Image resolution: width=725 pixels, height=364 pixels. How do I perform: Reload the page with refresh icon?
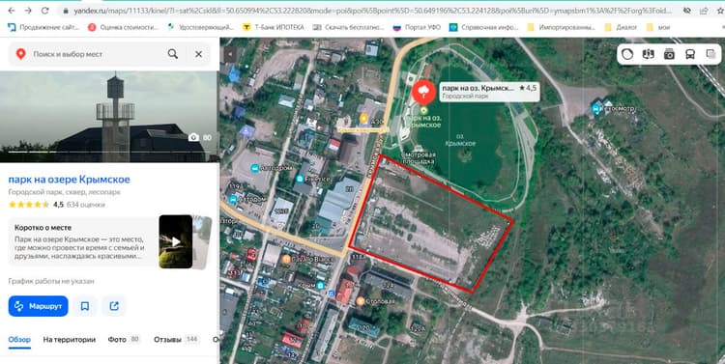tap(44, 11)
